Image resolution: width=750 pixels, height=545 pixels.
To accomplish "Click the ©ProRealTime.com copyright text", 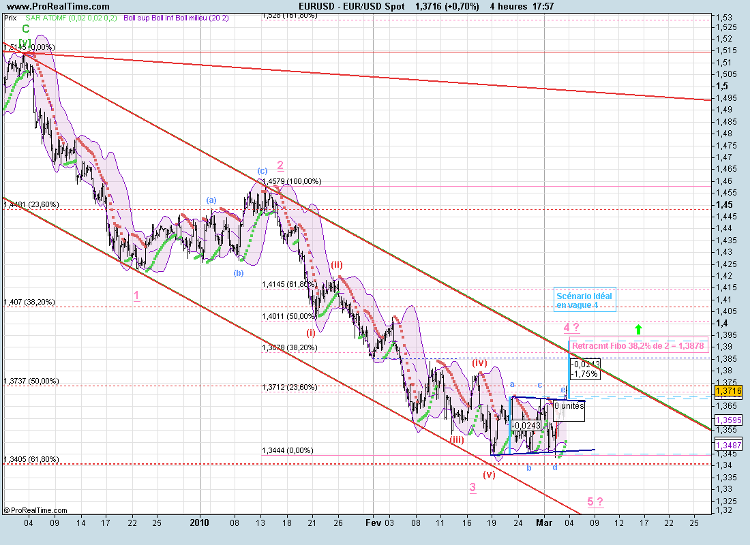I will click(35, 510).
